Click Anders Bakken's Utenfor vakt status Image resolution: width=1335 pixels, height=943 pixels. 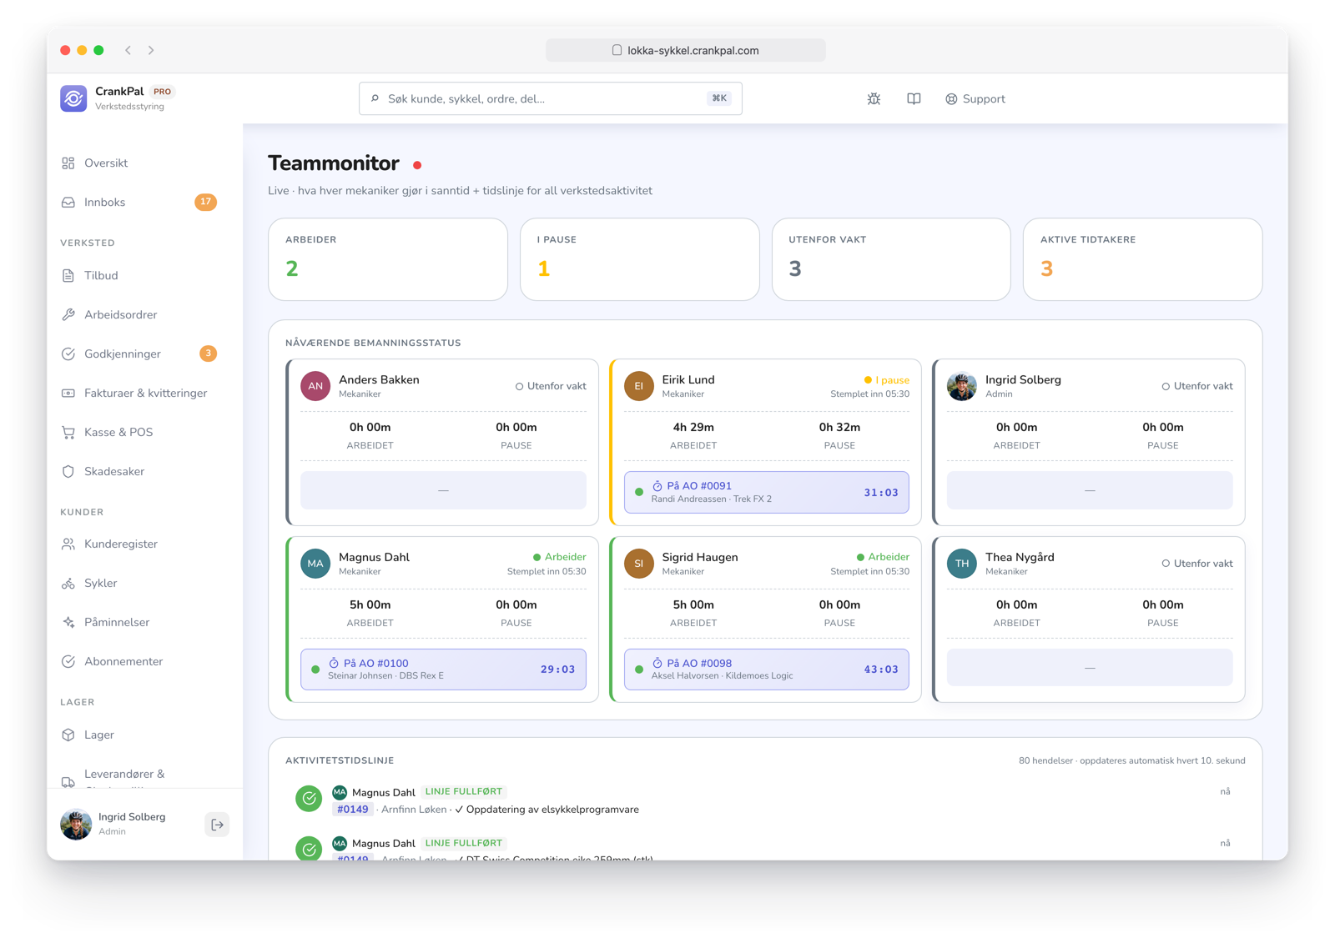tap(551, 386)
